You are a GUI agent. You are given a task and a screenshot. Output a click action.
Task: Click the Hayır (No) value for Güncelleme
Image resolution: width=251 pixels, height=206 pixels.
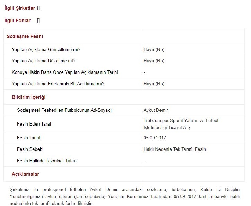154,50
